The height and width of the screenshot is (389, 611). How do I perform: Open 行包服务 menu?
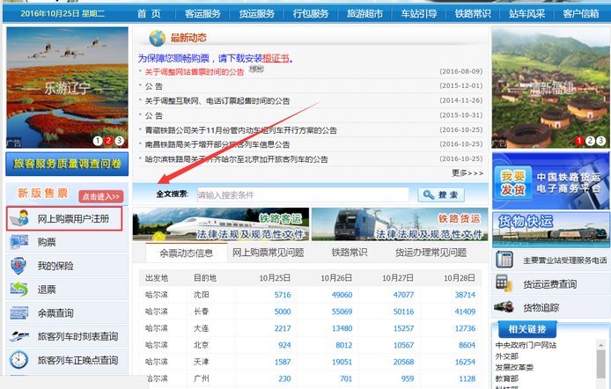tap(311, 13)
